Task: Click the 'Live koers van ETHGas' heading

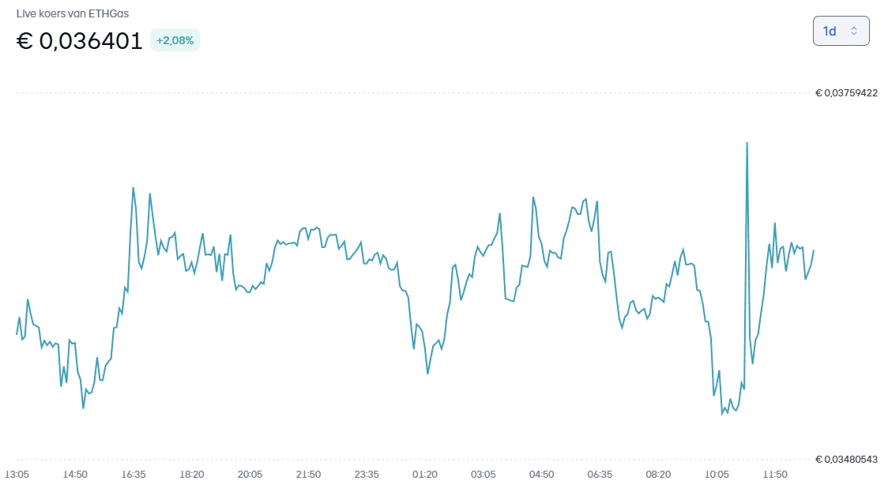Action: click(x=73, y=13)
